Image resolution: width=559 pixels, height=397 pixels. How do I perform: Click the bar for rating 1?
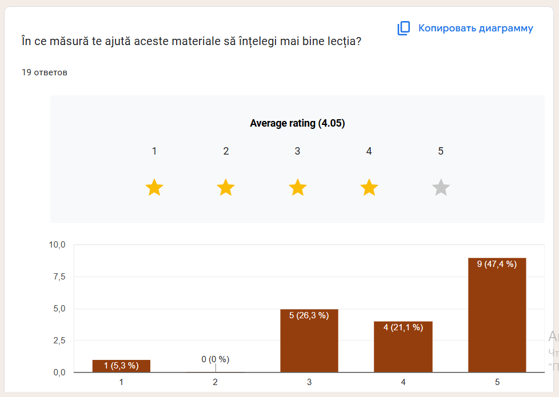121,366
